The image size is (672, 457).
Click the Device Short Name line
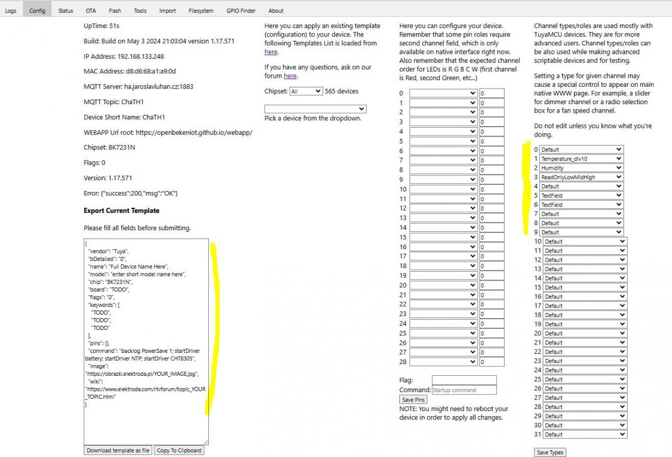tap(120, 117)
